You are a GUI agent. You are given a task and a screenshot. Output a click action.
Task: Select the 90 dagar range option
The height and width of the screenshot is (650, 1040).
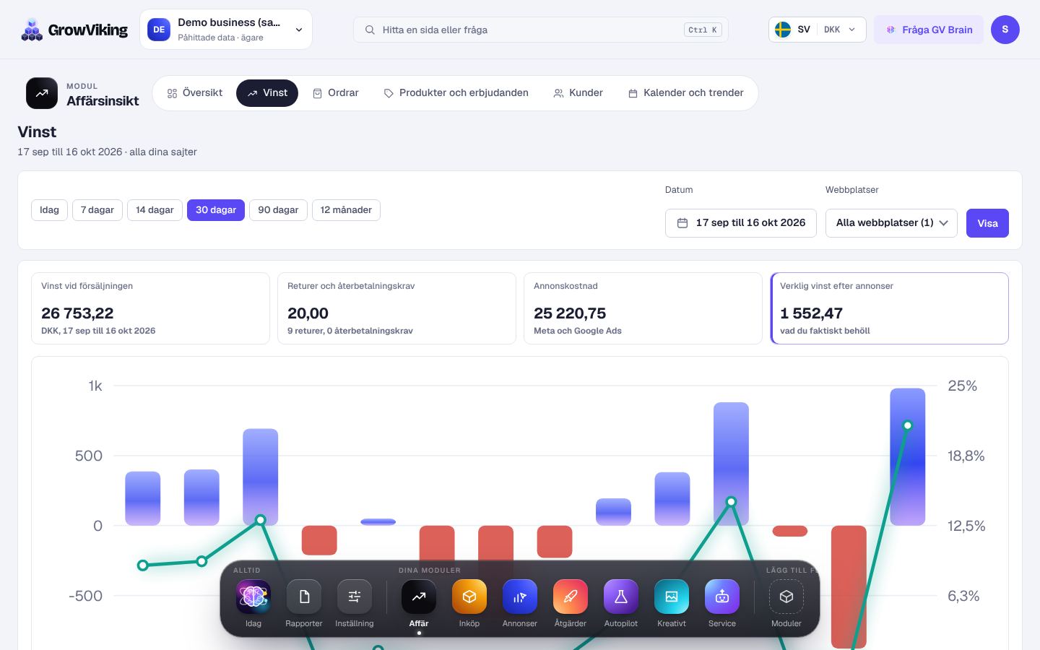click(278, 210)
